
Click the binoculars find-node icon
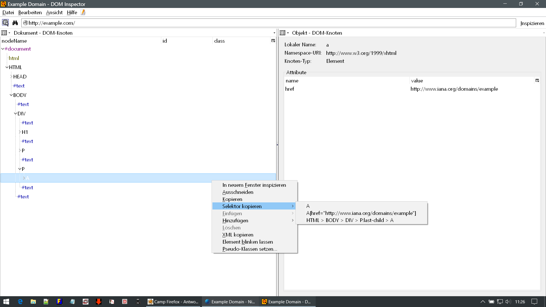[15, 23]
